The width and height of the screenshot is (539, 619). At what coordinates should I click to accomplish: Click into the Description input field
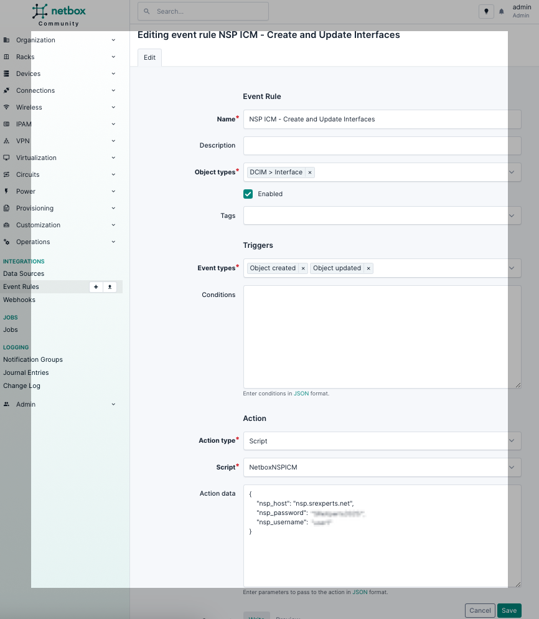point(382,146)
